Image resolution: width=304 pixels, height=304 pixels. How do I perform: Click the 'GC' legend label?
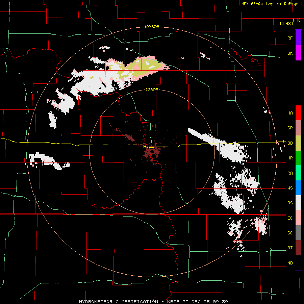(290, 233)
